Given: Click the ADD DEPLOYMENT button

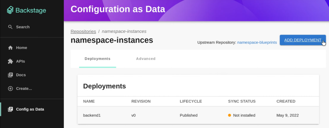Looking at the screenshot, I should (303, 40).
